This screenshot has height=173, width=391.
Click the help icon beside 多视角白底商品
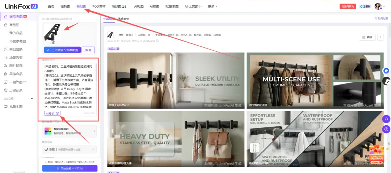coord(71,19)
